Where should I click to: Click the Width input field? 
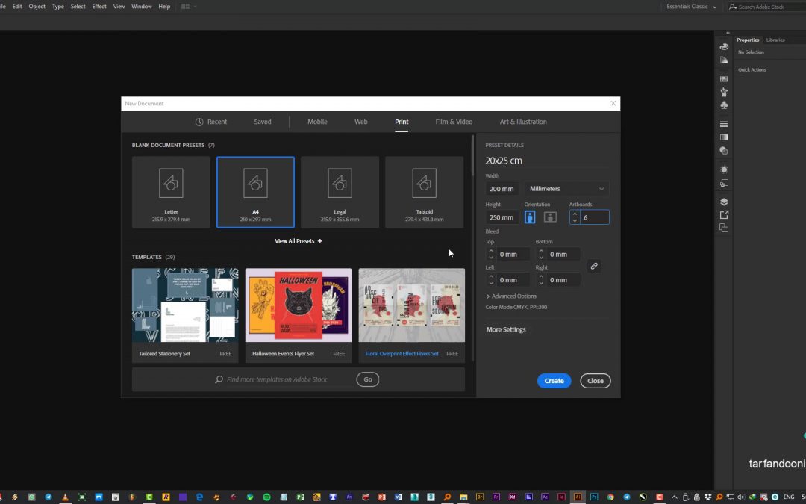502,189
